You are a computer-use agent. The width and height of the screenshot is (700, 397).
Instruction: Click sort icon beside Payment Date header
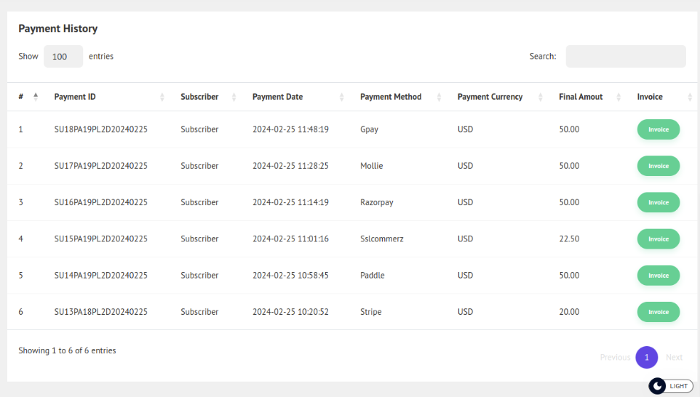[341, 97]
